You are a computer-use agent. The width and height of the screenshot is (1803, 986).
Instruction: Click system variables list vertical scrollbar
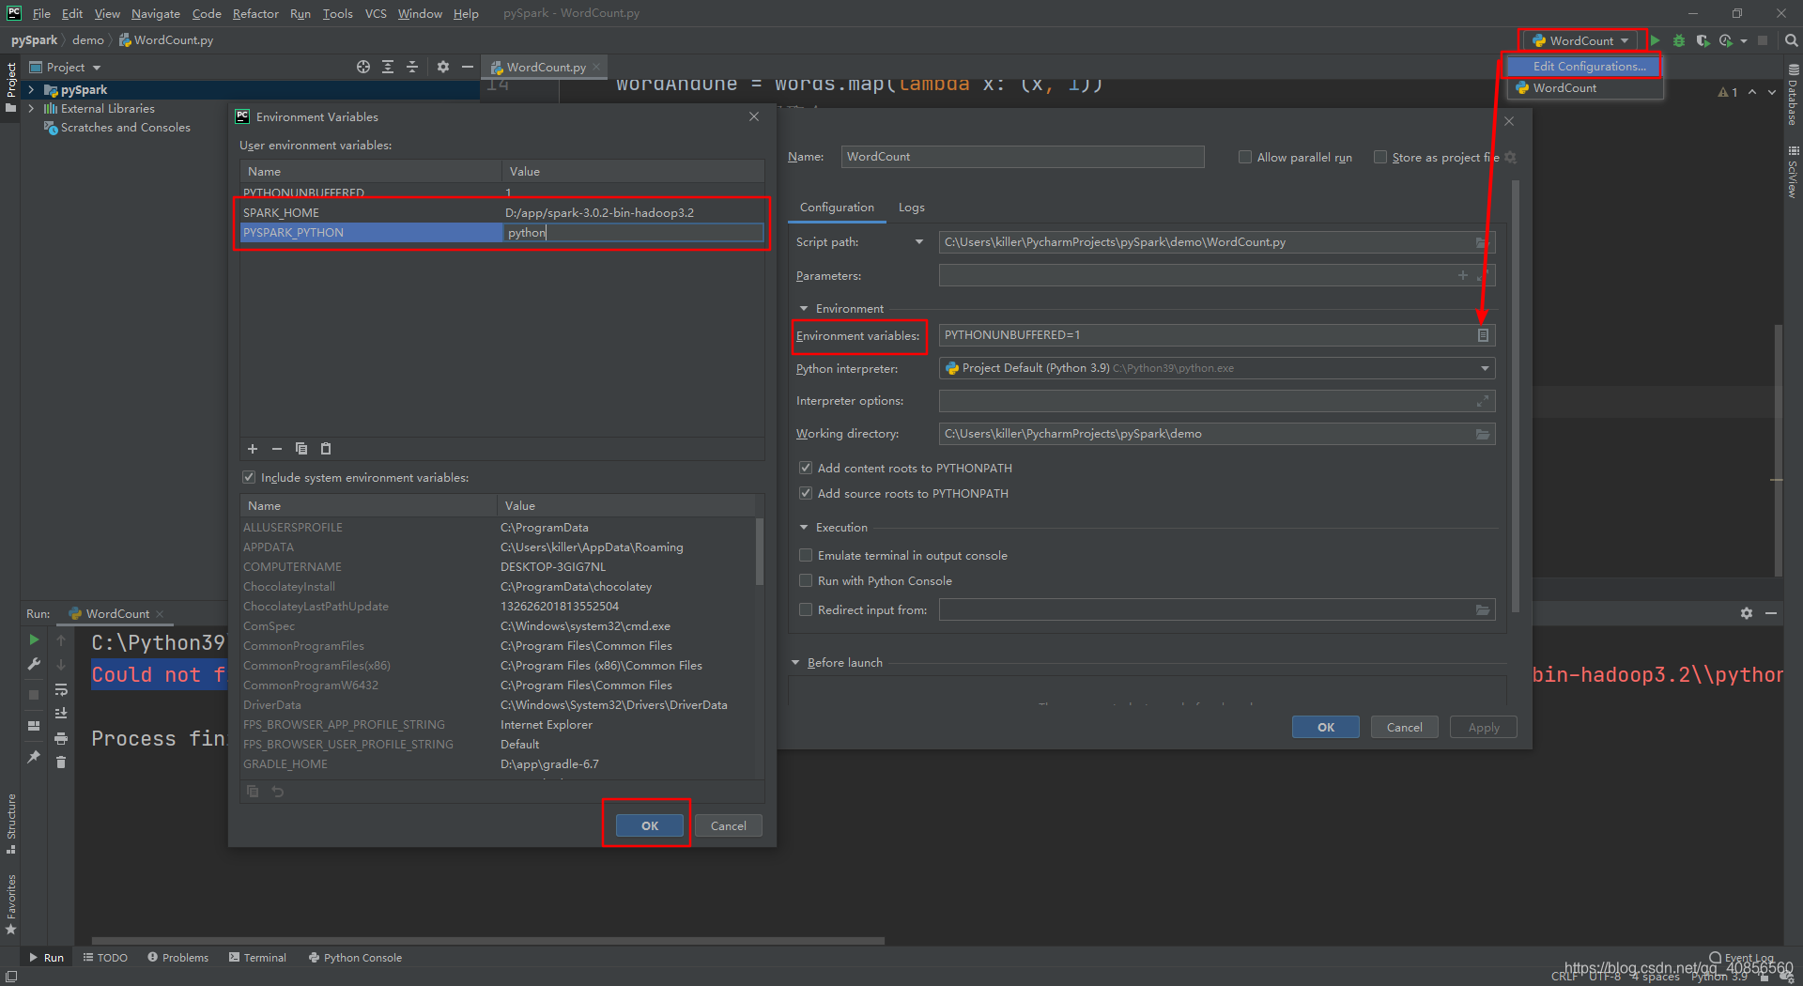coord(760,551)
